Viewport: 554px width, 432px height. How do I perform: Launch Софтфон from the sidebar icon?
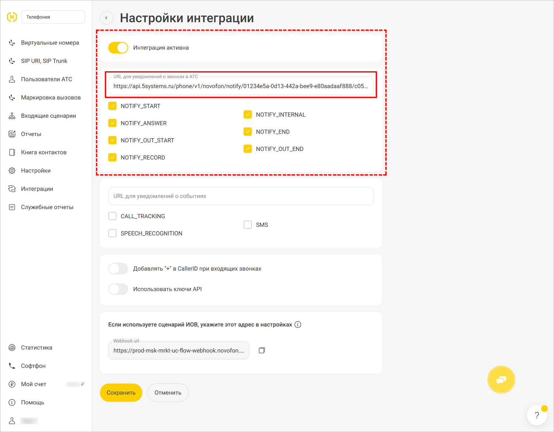coord(12,366)
